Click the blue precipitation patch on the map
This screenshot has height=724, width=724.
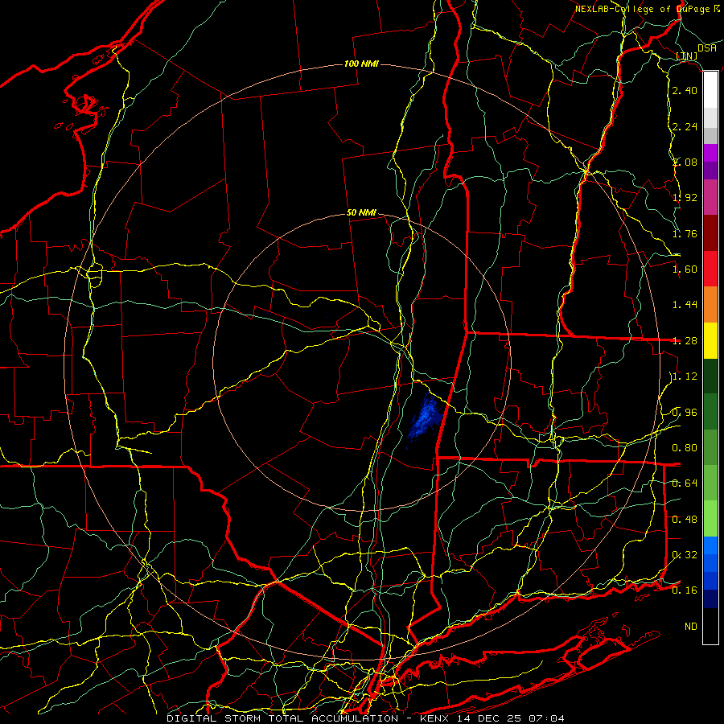coord(425,419)
